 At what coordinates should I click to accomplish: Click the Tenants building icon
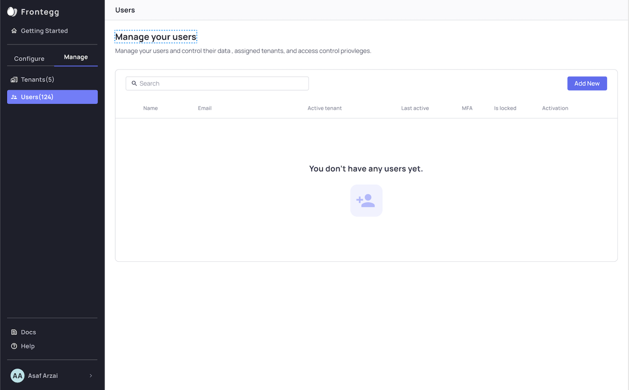pos(14,79)
